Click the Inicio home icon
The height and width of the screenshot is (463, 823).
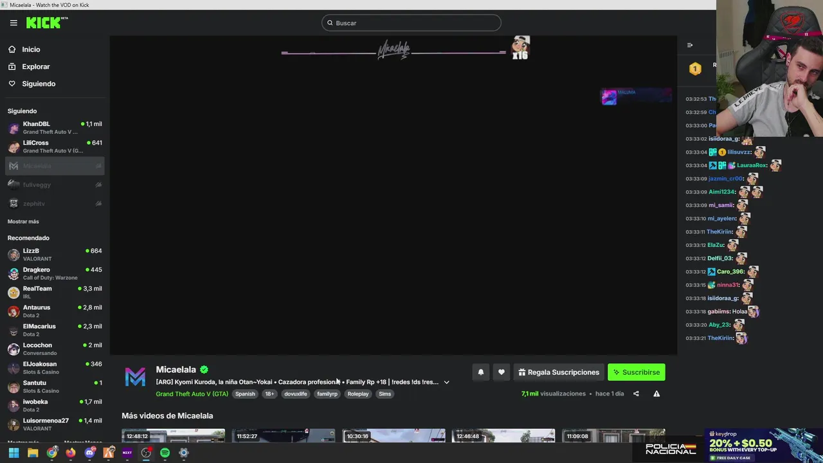(12, 50)
